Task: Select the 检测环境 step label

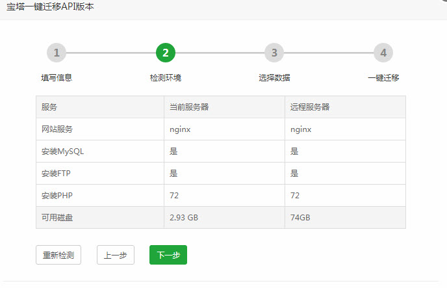Action: [x=166, y=78]
